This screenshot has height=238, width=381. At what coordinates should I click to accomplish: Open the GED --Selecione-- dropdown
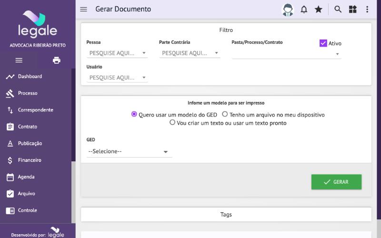click(129, 151)
